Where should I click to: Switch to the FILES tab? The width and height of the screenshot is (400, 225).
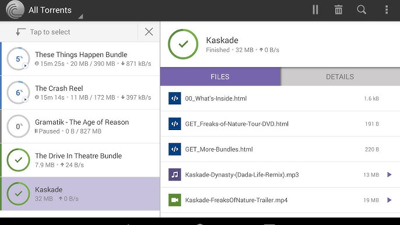220,76
